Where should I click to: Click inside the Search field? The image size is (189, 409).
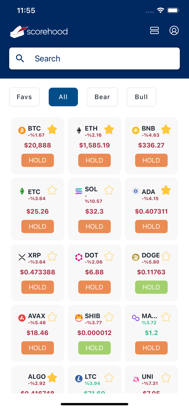click(94, 58)
